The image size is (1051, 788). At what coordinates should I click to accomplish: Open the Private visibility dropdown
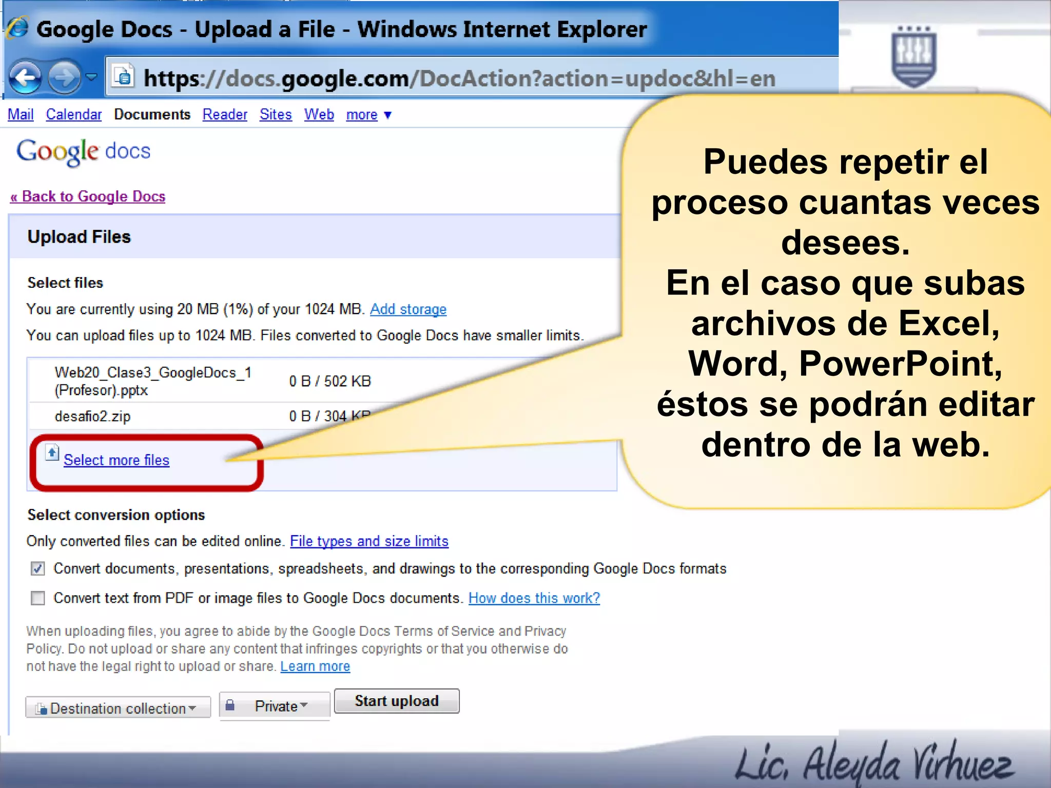coord(275,706)
